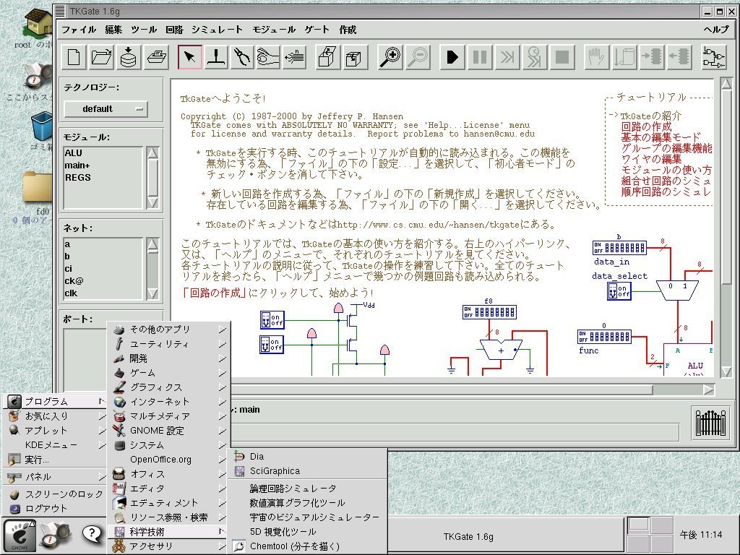Click the canvas vertical scrollbar down arrow
This screenshot has width=740, height=555.
[x=726, y=371]
